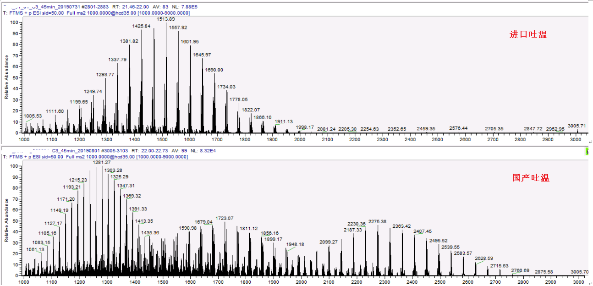This screenshot has width=593, height=286.
Task: Click the upper spectrum's Relative Abundance axis title
Action: (6, 77)
